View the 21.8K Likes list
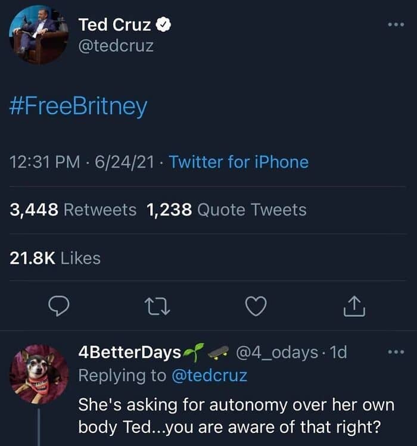417x446 pixels. point(55,258)
